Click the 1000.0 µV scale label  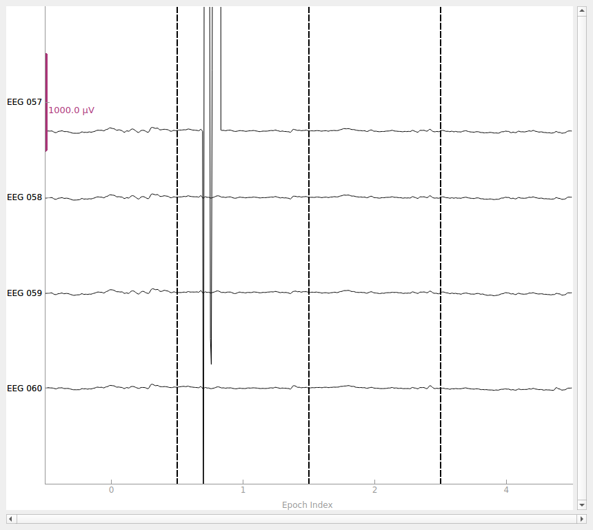click(x=71, y=110)
